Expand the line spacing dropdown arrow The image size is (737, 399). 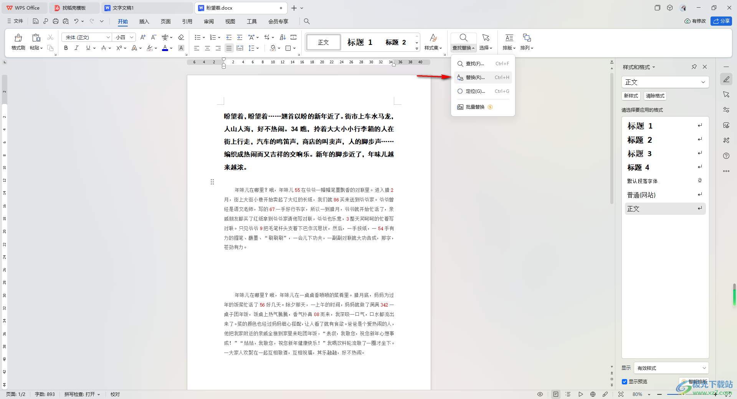tap(258, 48)
